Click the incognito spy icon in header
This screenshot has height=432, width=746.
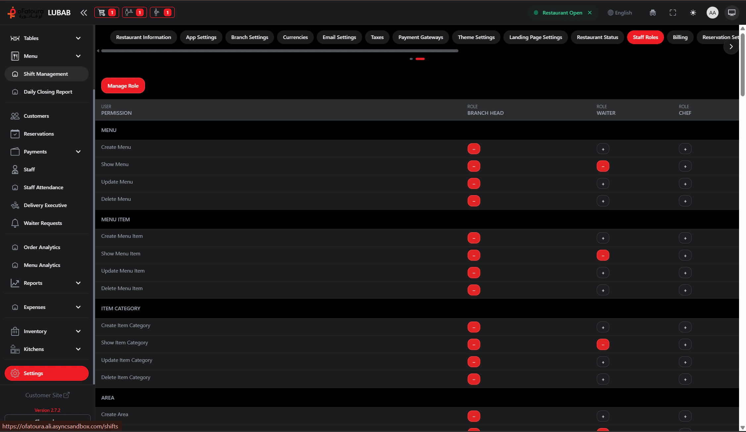point(653,13)
